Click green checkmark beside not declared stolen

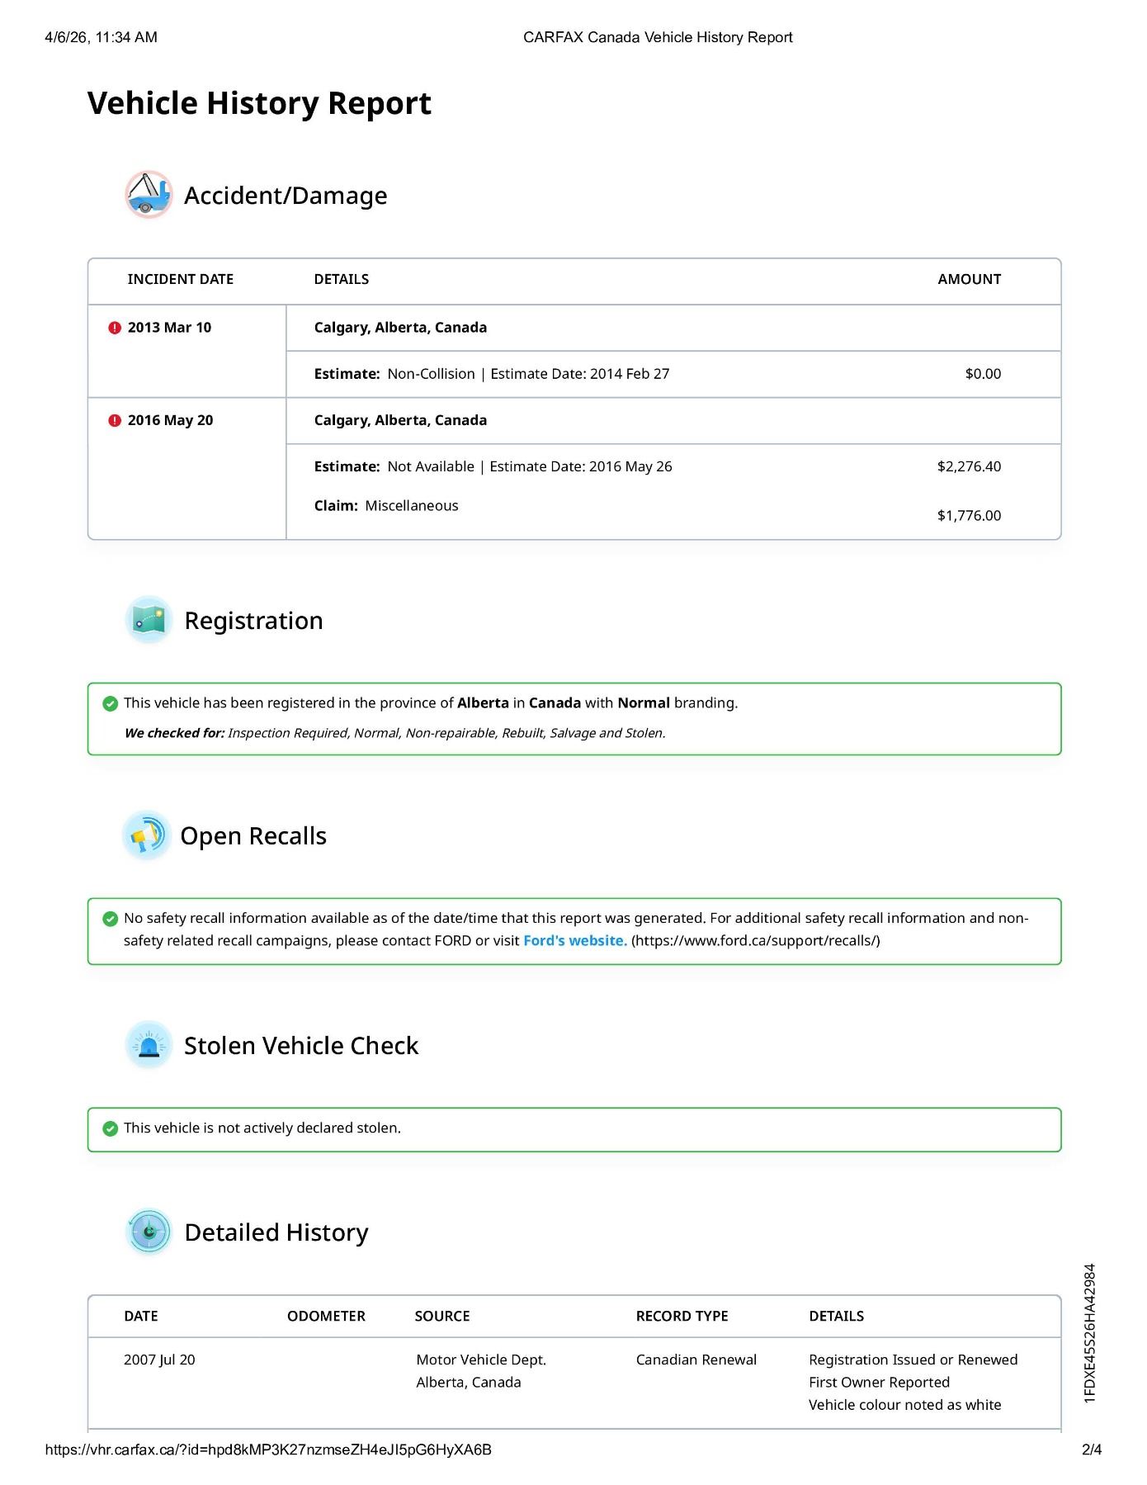(110, 1128)
